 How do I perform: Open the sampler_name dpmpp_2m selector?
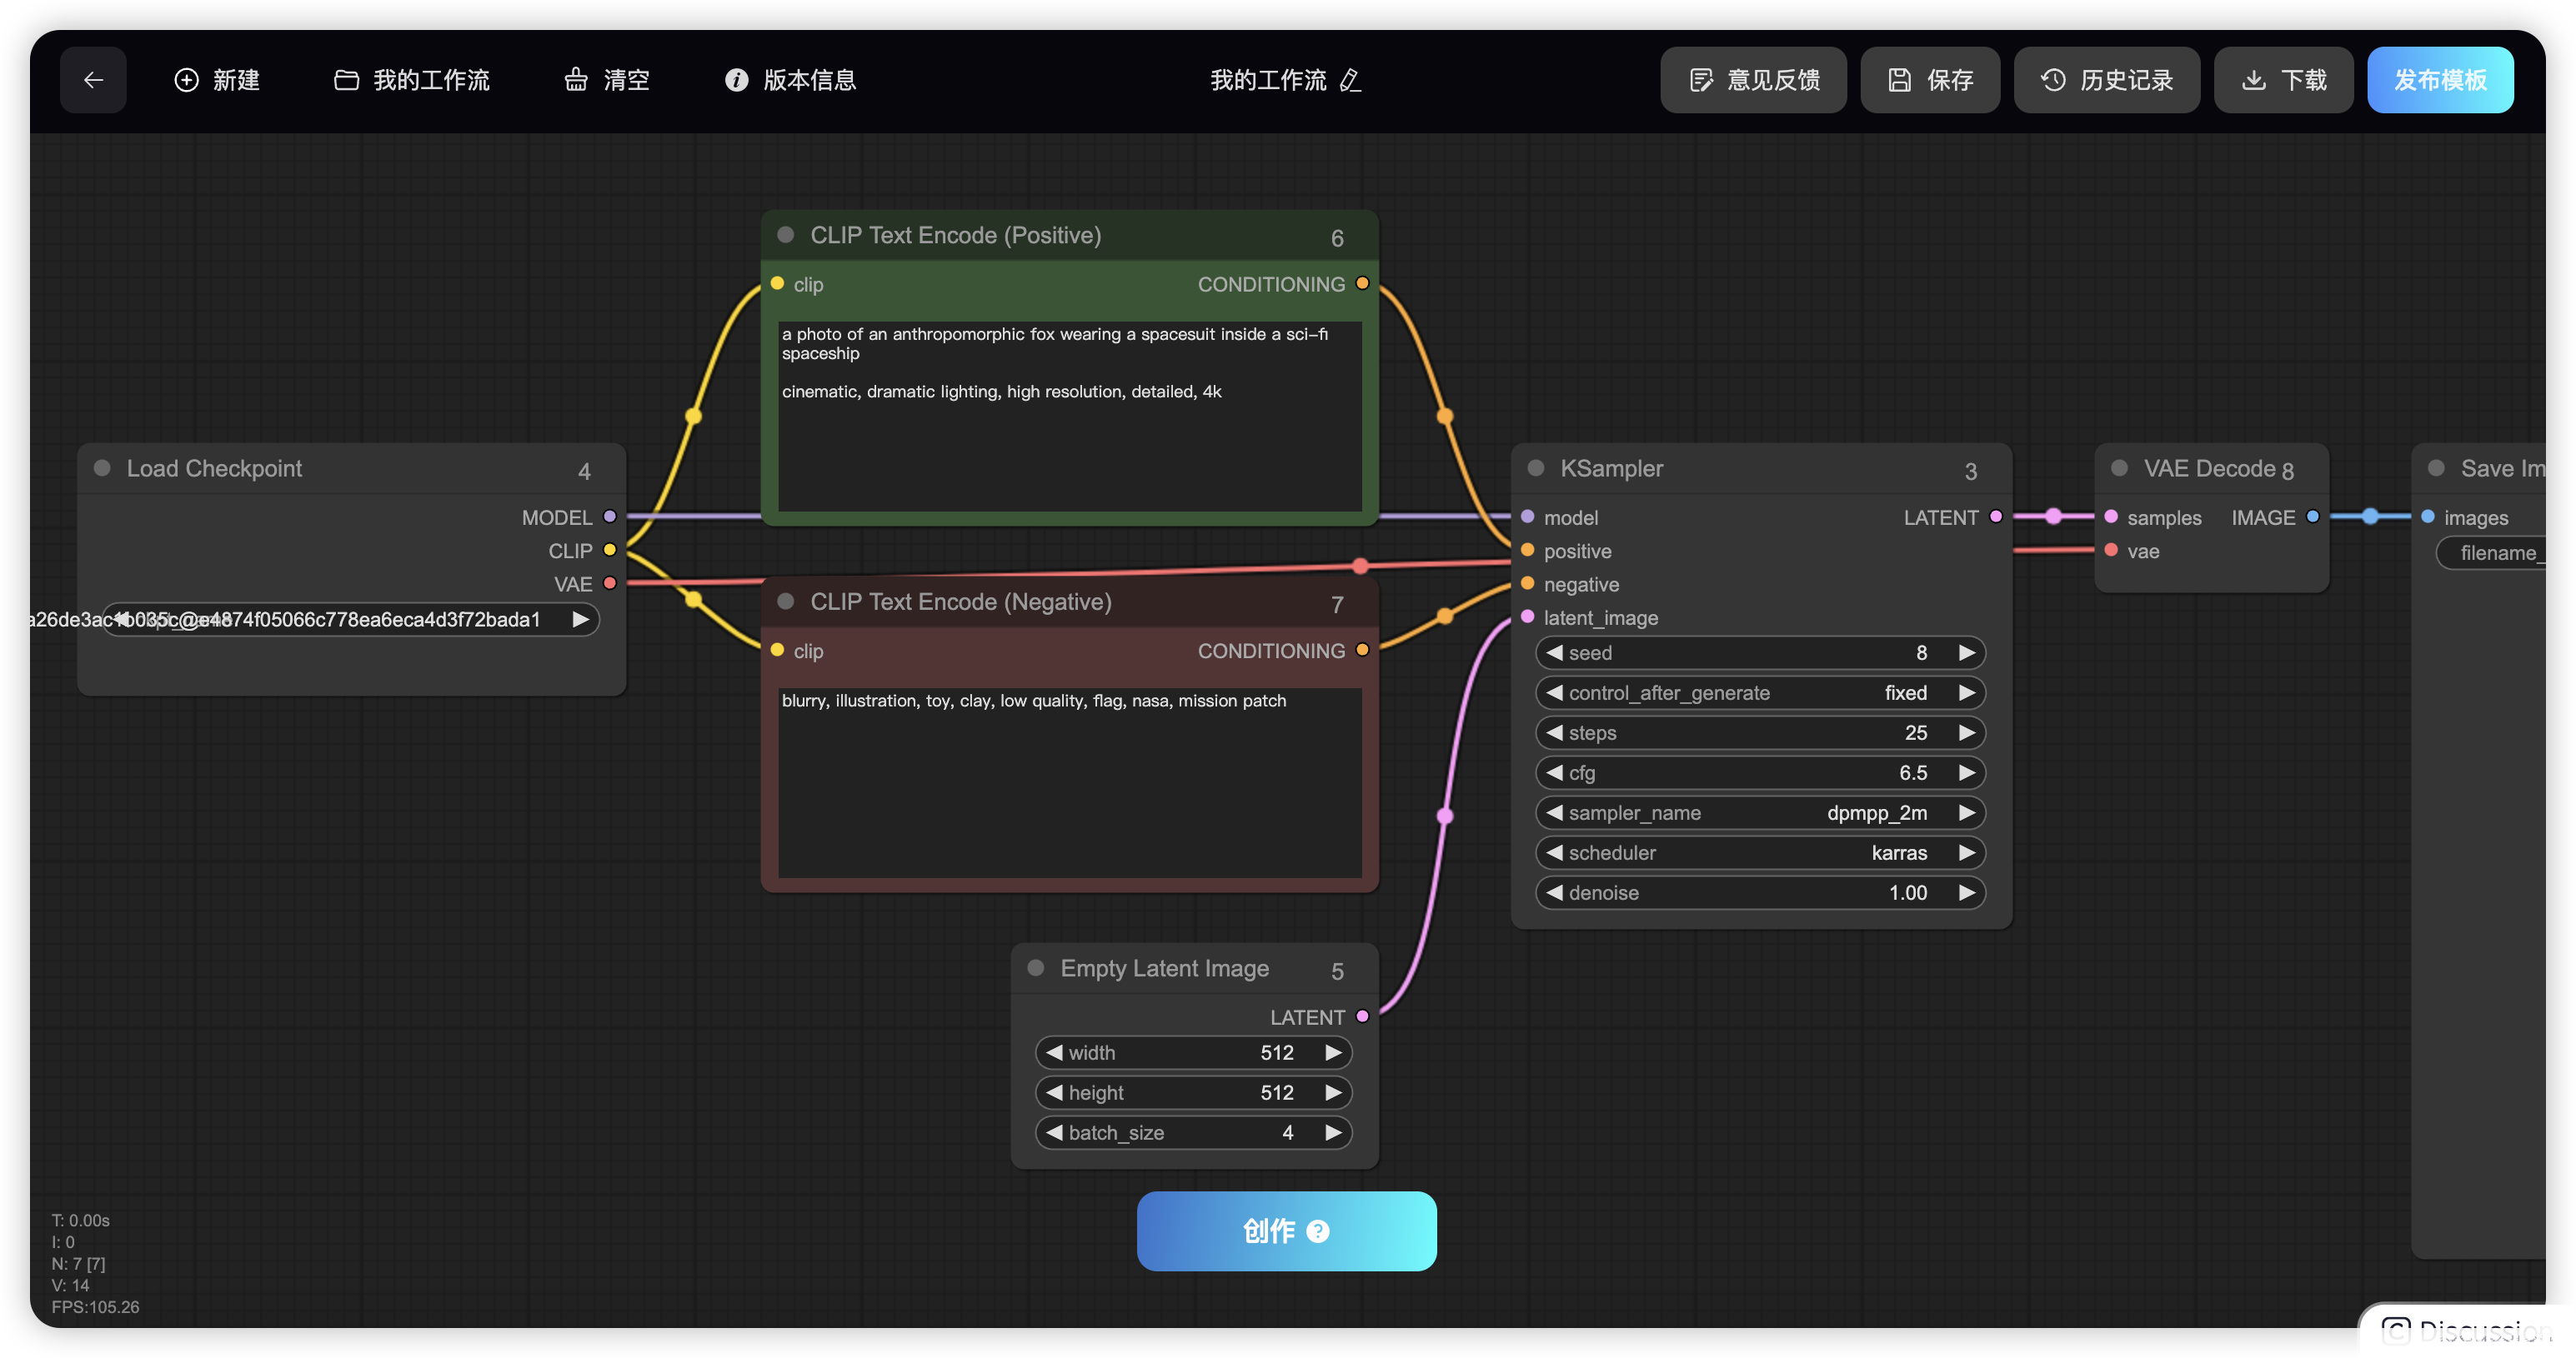(x=1758, y=812)
